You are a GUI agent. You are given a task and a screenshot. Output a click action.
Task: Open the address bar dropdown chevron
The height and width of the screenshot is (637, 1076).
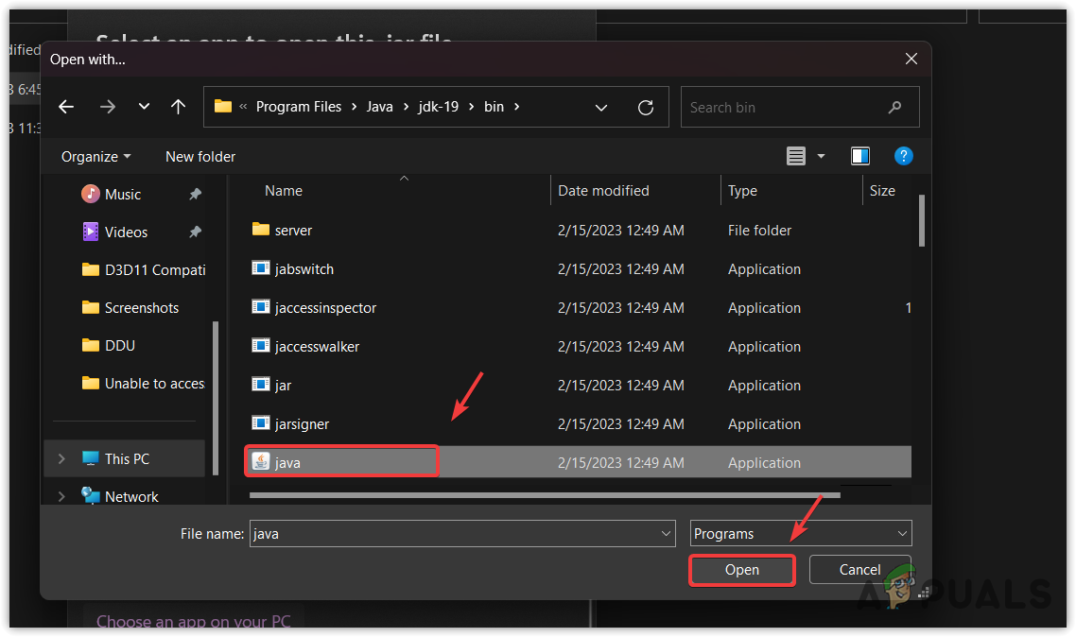point(601,107)
